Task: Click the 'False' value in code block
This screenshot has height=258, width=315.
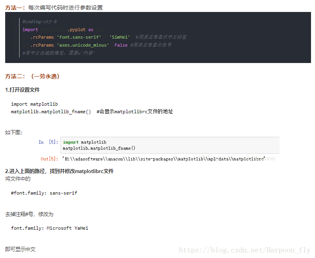Action: click(121, 45)
